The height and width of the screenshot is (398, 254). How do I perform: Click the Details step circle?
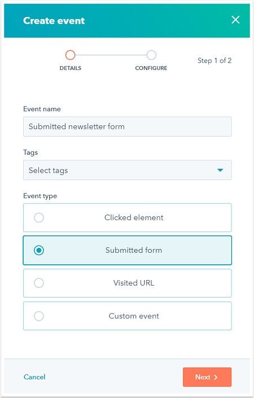71,55
